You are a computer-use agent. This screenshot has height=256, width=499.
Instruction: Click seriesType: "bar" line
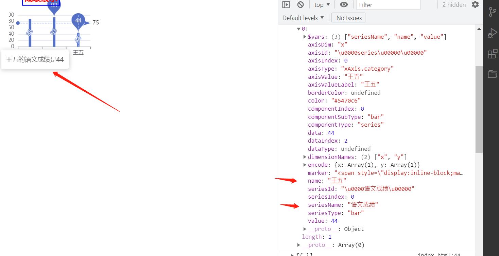pyautogui.click(x=336, y=213)
